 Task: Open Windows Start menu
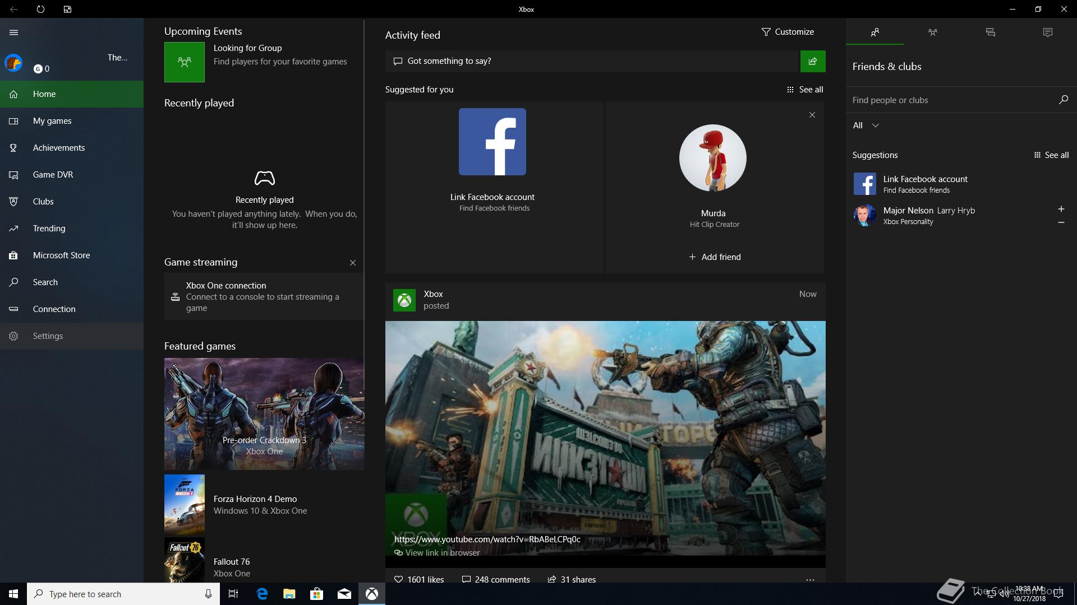[13, 594]
